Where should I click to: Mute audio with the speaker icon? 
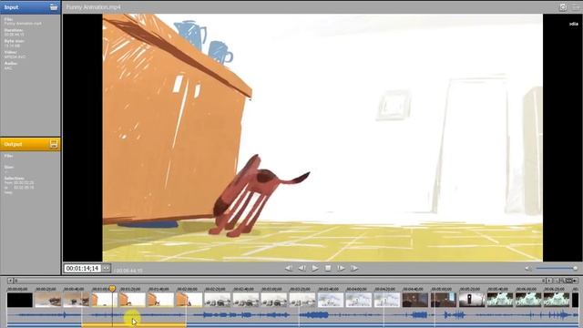(x=527, y=268)
